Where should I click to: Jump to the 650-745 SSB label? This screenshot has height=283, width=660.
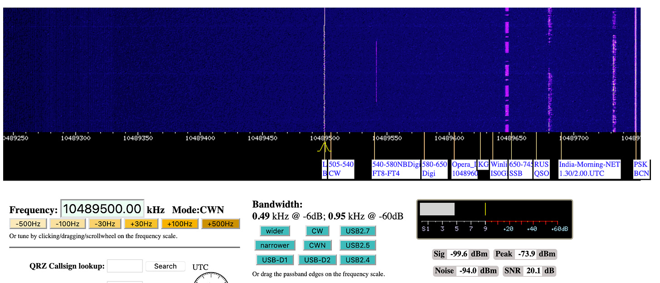(x=520, y=169)
